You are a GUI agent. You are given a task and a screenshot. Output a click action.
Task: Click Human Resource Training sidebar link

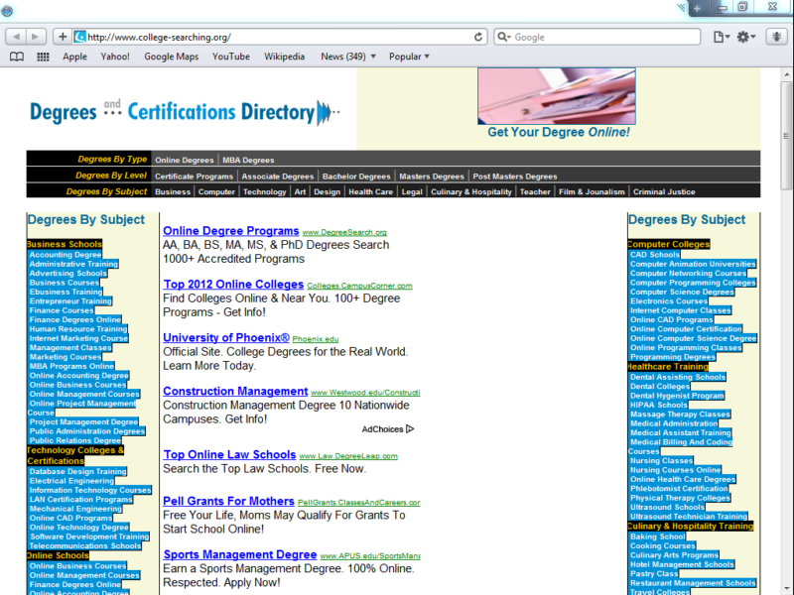(78, 329)
